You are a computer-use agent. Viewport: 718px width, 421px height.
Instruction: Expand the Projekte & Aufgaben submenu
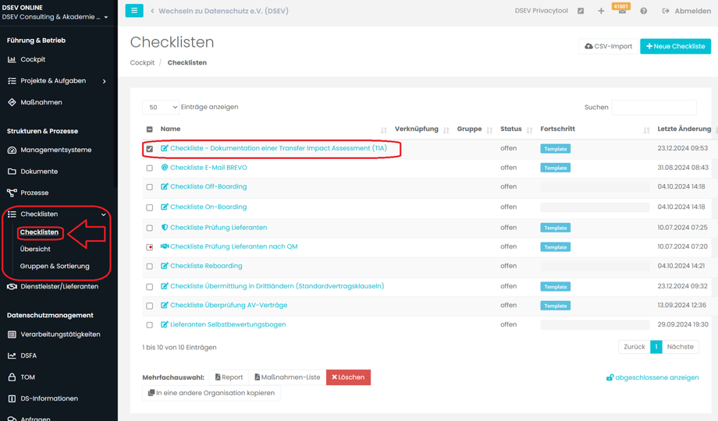coord(104,81)
